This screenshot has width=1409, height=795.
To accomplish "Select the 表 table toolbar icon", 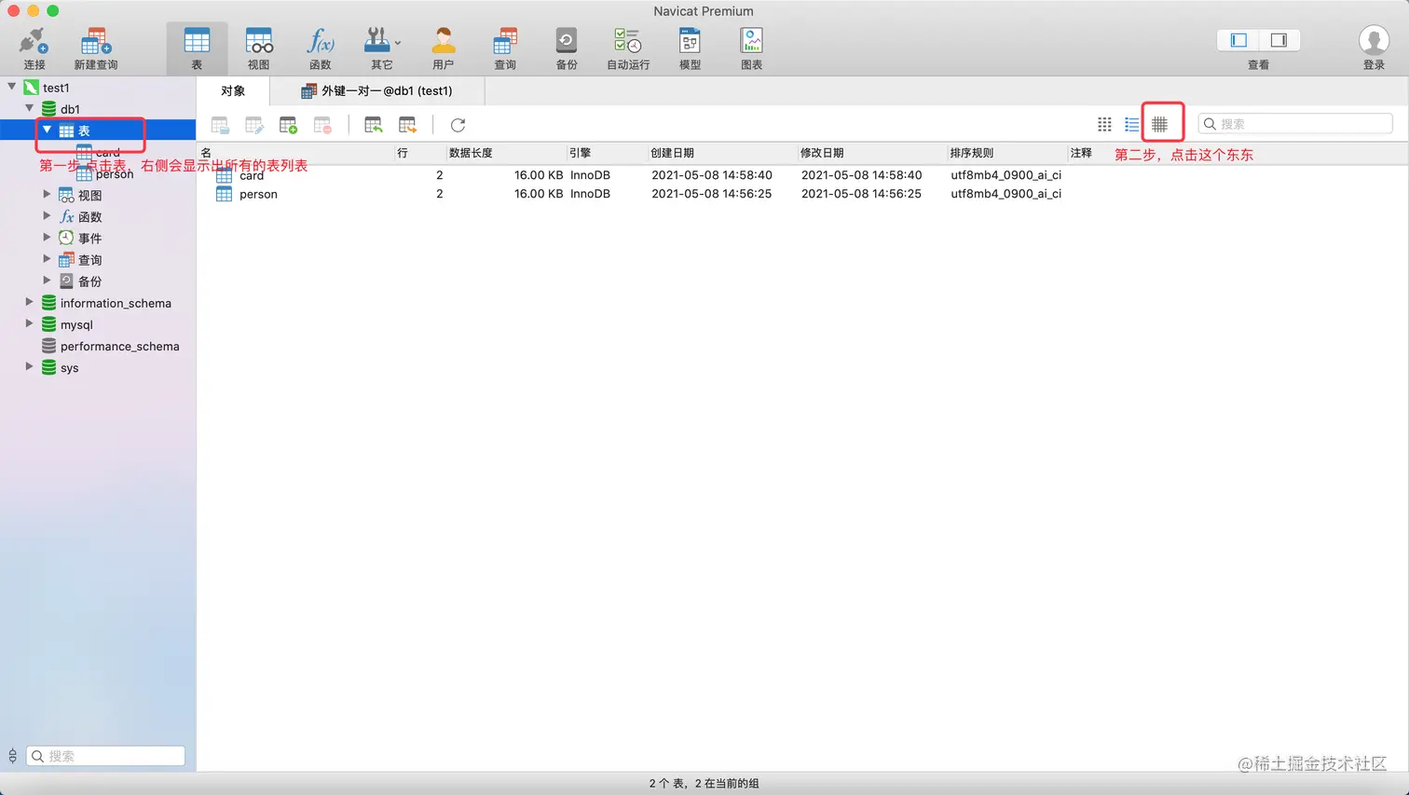I will point(197,48).
